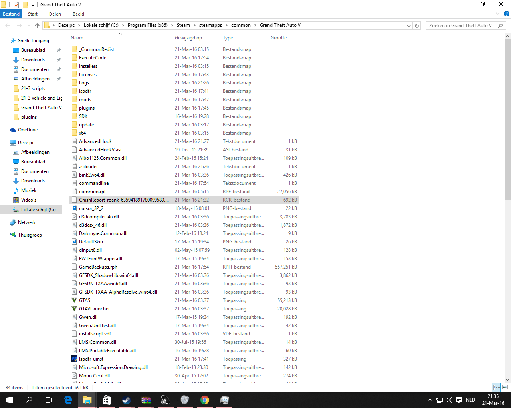Click the Steam breadcrumb in address bar
This screenshot has height=408, width=511.
[x=183, y=25]
